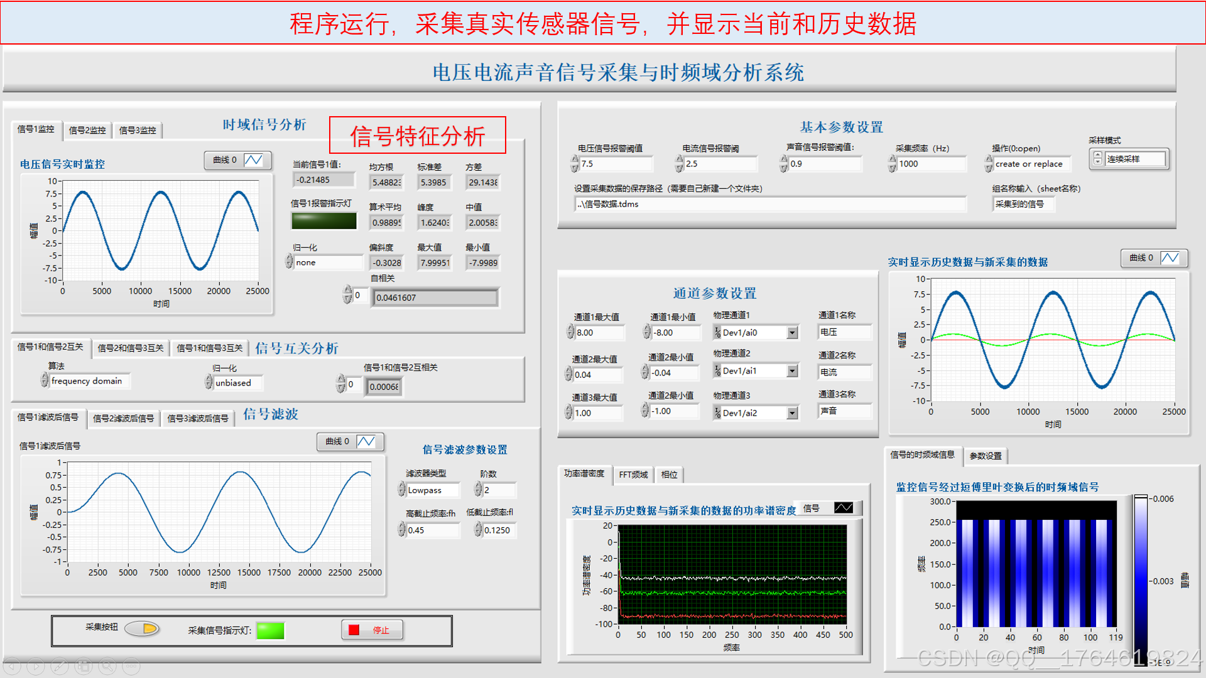Click the slideshow previous slide arrow icon
The height and width of the screenshot is (678, 1206).
click(13, 665)
